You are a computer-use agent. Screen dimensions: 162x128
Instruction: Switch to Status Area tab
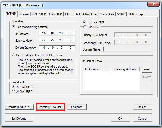[x=107, y=14]
